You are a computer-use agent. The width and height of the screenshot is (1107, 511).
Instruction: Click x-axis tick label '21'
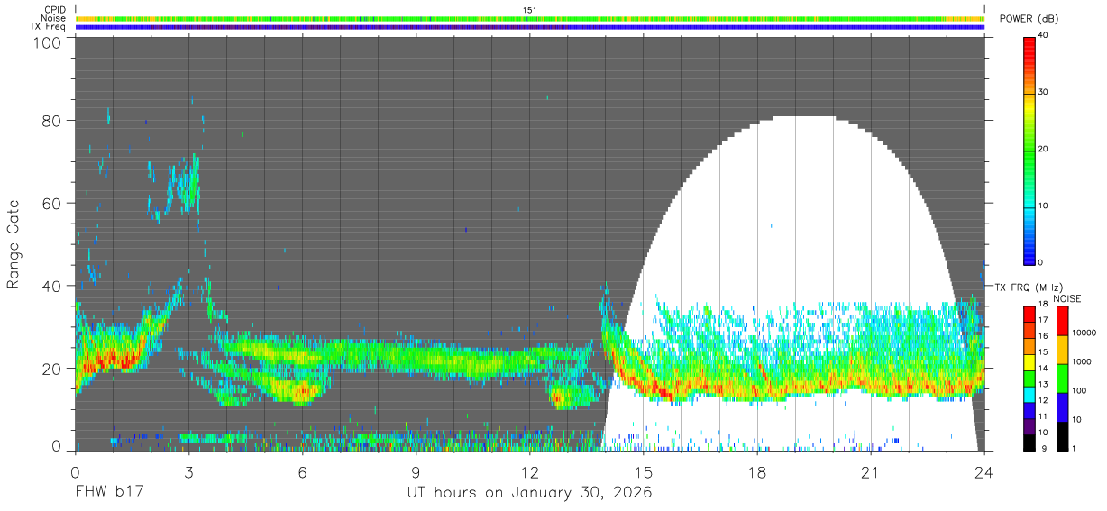[871, 472]
